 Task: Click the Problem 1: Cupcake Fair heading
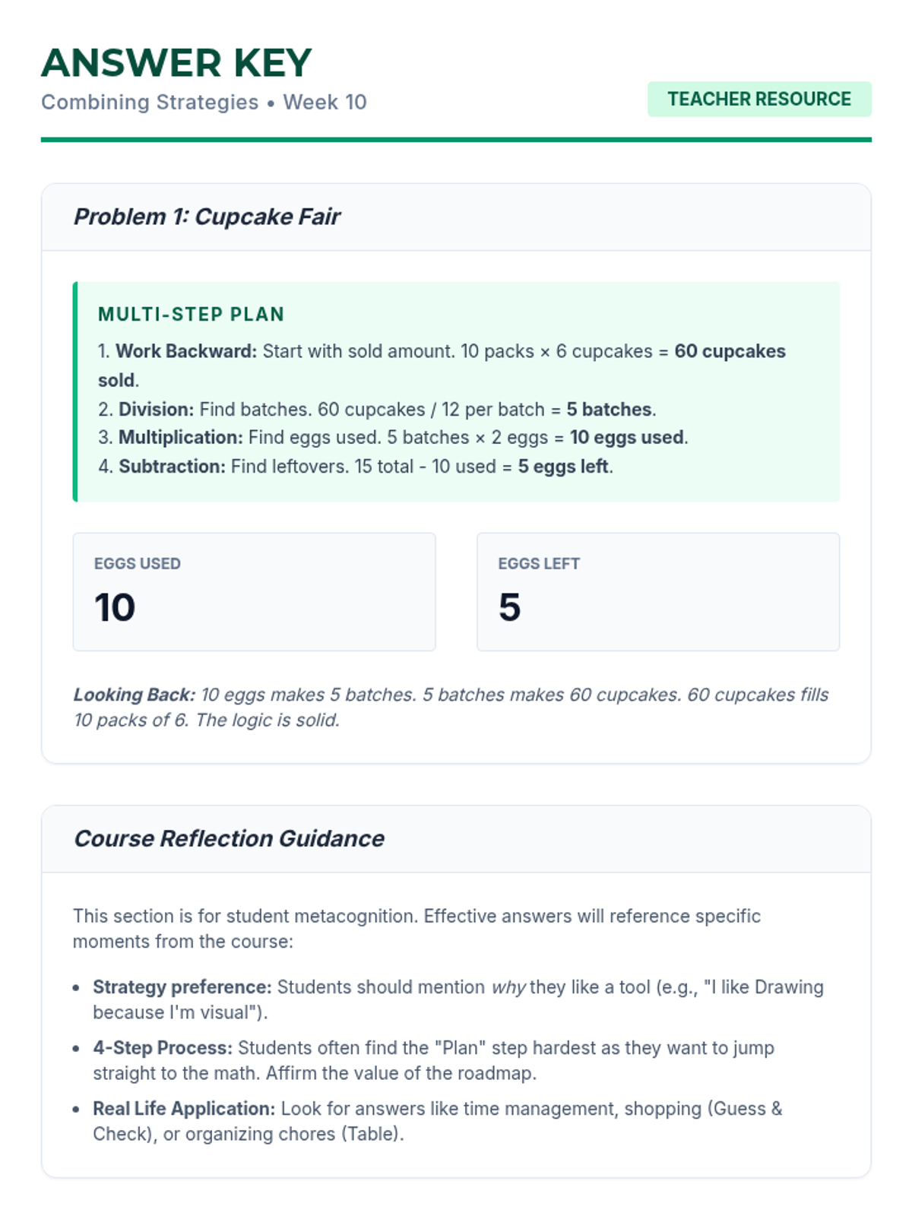coord(207,217)
